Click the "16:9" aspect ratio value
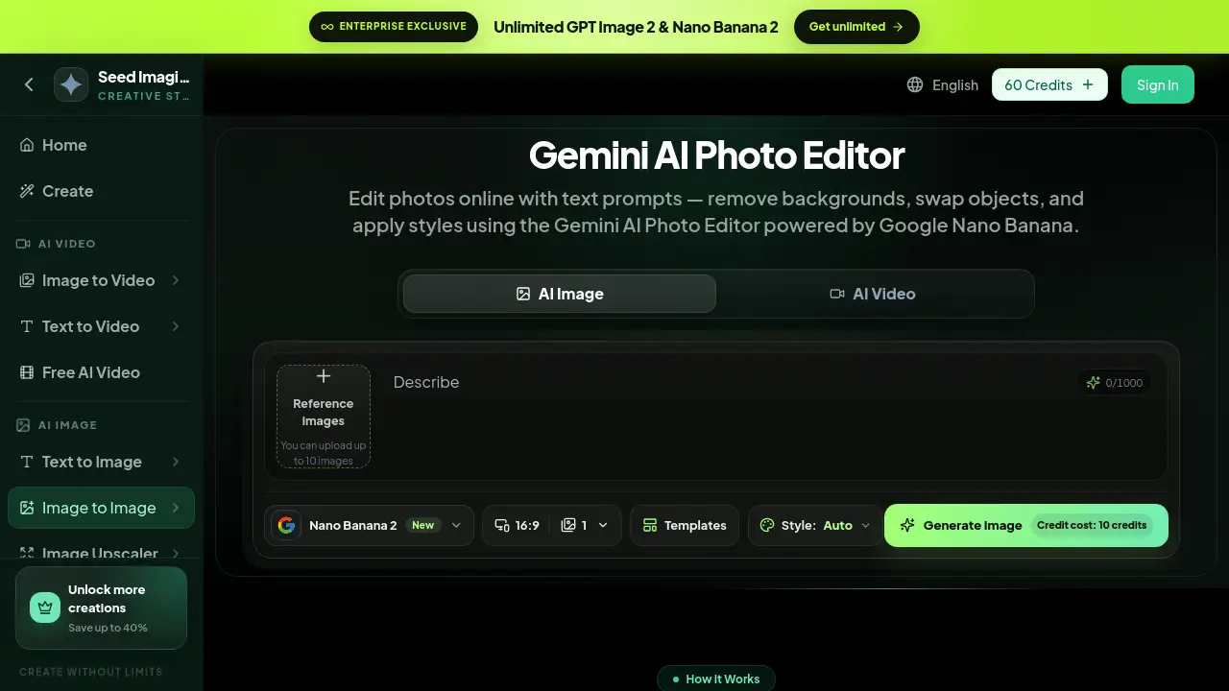1229x691 pixels. point(527,525)
